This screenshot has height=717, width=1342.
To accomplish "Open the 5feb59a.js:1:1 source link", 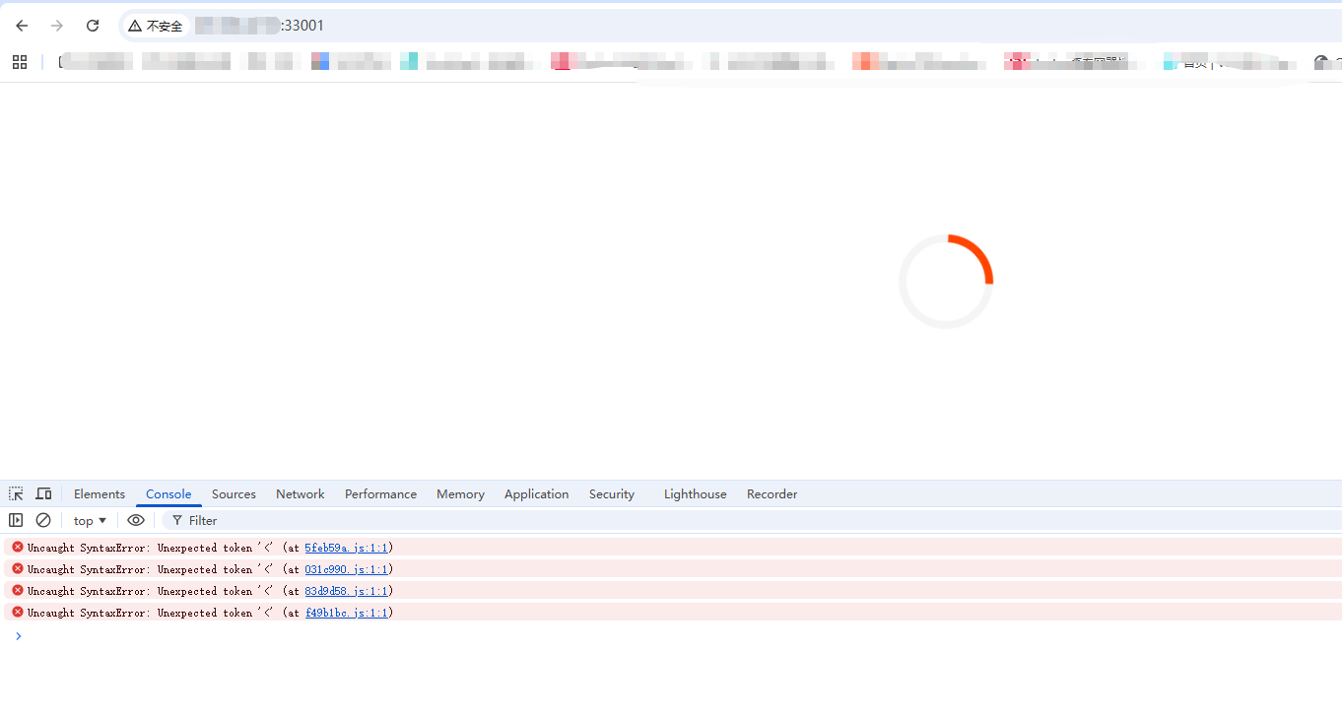I will coord(346,548).
